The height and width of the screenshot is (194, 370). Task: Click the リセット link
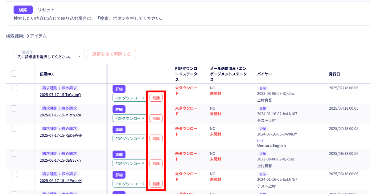click(x=46, y=10)
